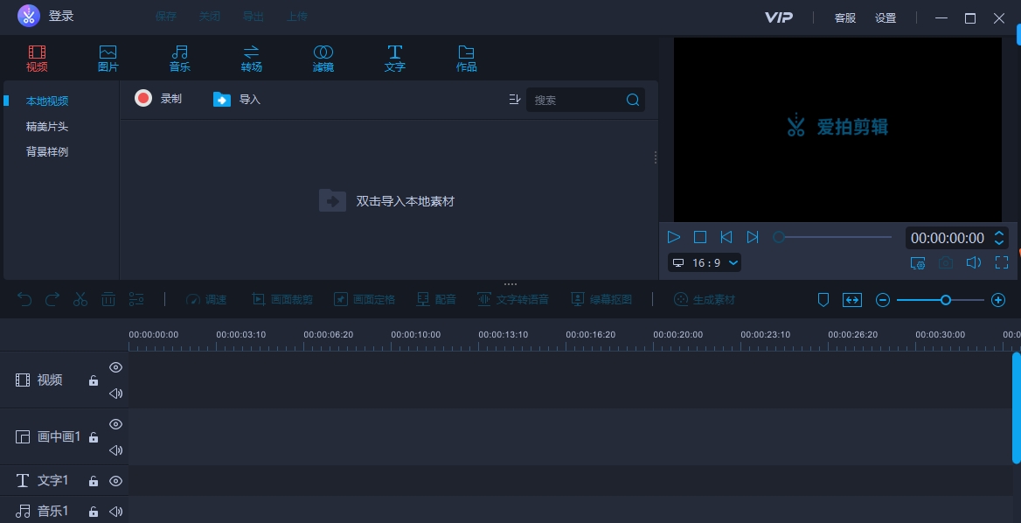Click the timecode stepper arrows

point(999,238)
